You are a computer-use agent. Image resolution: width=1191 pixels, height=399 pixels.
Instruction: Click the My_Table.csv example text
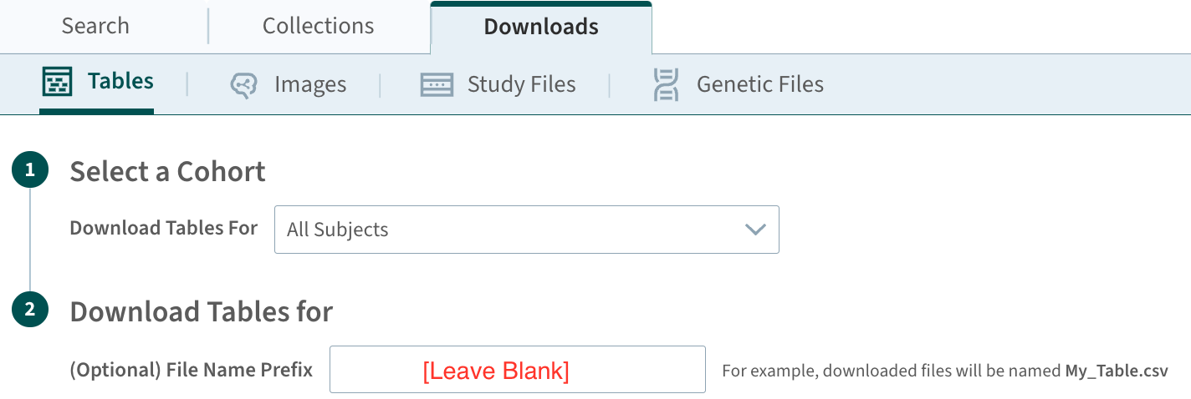pos(1117,371)
